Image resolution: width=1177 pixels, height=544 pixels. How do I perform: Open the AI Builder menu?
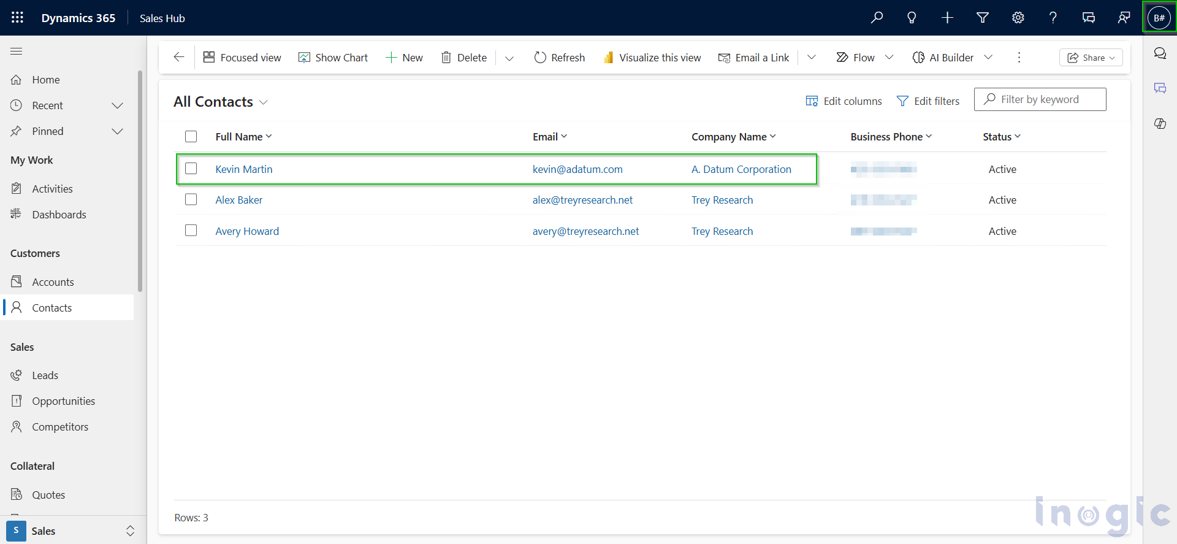click(952, 57)
